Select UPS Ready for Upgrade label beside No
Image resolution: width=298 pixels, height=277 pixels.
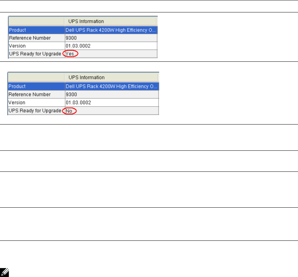click(x=35, y=111)
